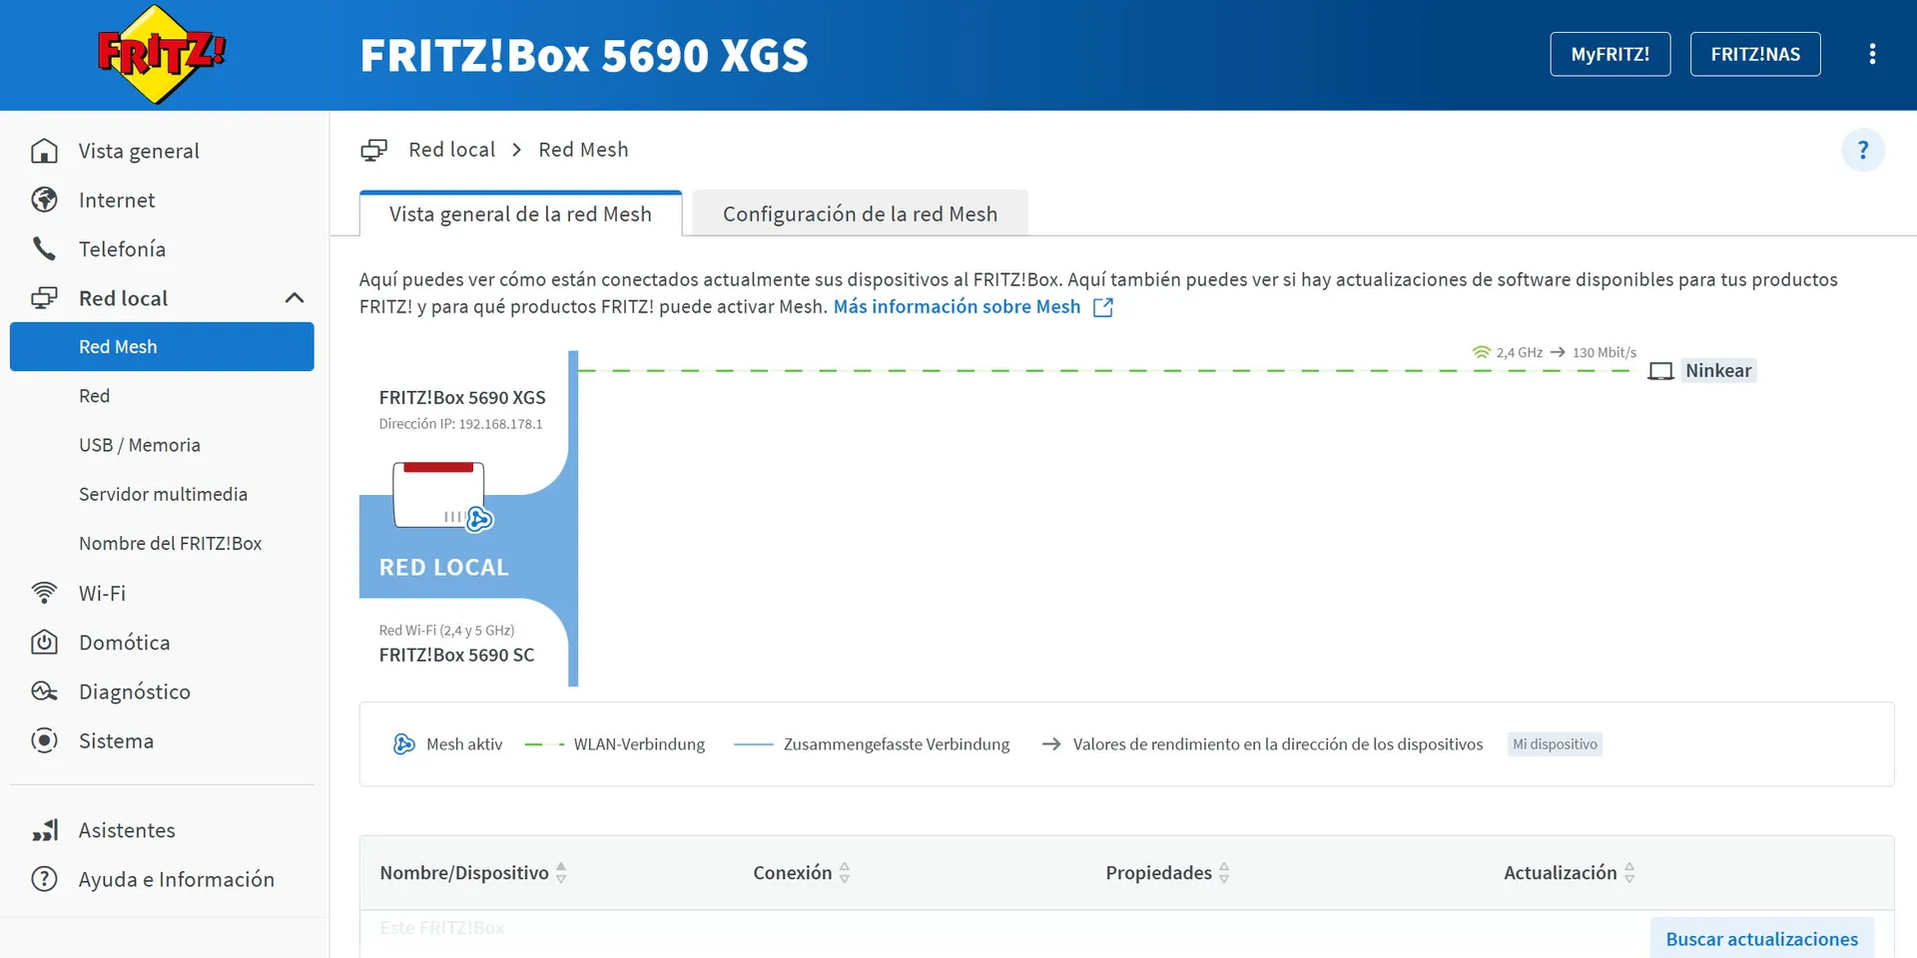The height and width of the screenshot is (958, 1917).
Task: Select Vista general de la red Mesh tab
Action: pyautogui.click(x=520, y=215)
